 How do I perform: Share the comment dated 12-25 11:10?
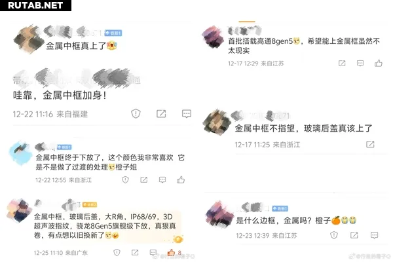(135, 252)
